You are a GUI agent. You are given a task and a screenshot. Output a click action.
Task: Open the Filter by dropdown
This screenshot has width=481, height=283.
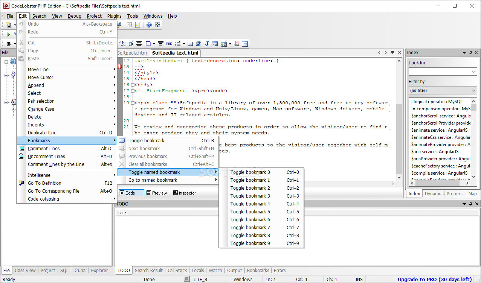coord(474,90)
